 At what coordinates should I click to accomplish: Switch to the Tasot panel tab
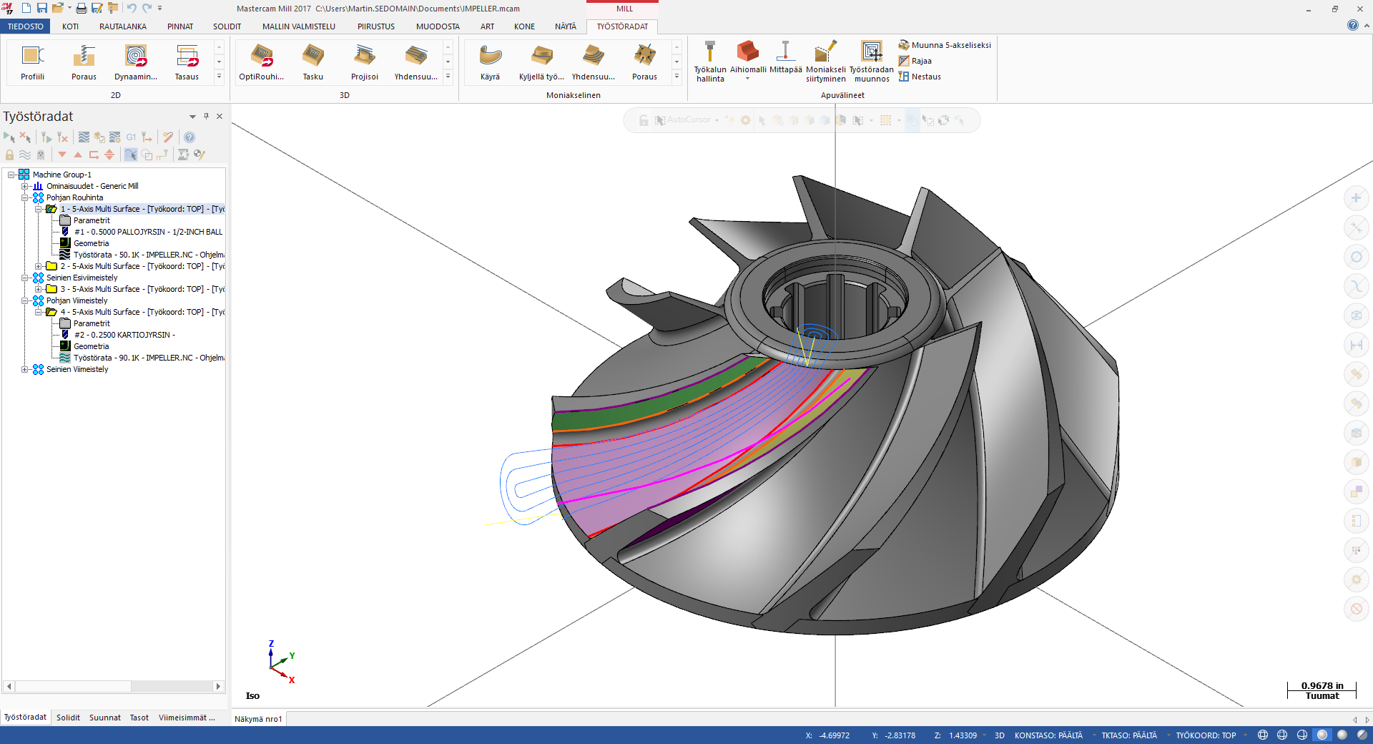coord(139,718)
